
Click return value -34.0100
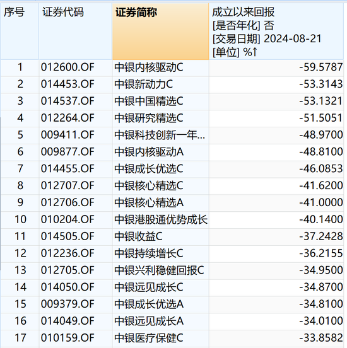click(x=321, y=321)
